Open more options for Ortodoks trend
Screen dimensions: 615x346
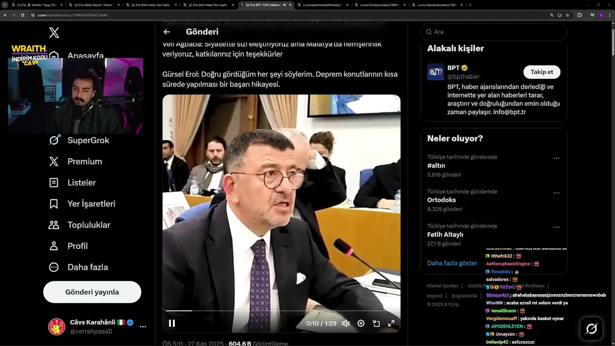click(x=556, y=193)
